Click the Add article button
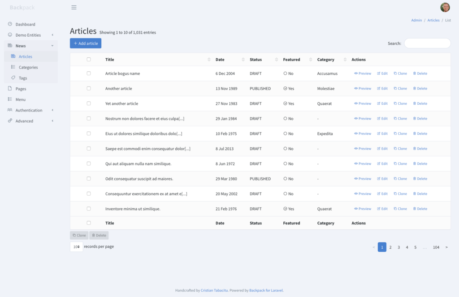 tap(86, 43)
